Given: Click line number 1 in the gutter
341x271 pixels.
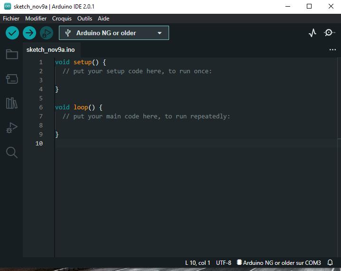Looking at the screenshot, I should (x=41, y=62).
